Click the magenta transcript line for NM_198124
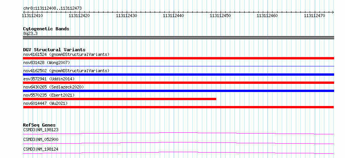The width and height of the screenshot is (345, 158). pyautogui.click(x=178, y=153)
